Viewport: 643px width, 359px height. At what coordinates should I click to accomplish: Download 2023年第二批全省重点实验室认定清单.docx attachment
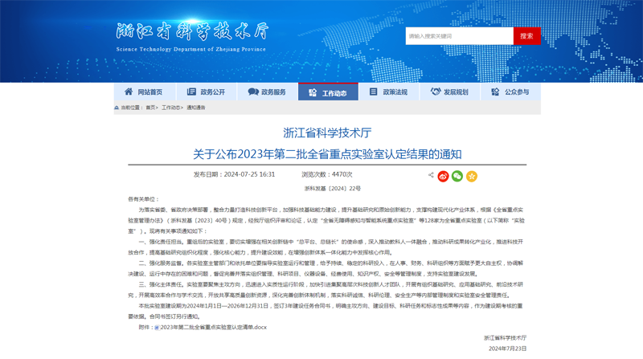tap(214, 328)
